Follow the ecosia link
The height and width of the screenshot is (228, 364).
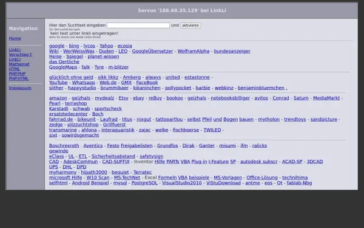[x=124, y=46]
